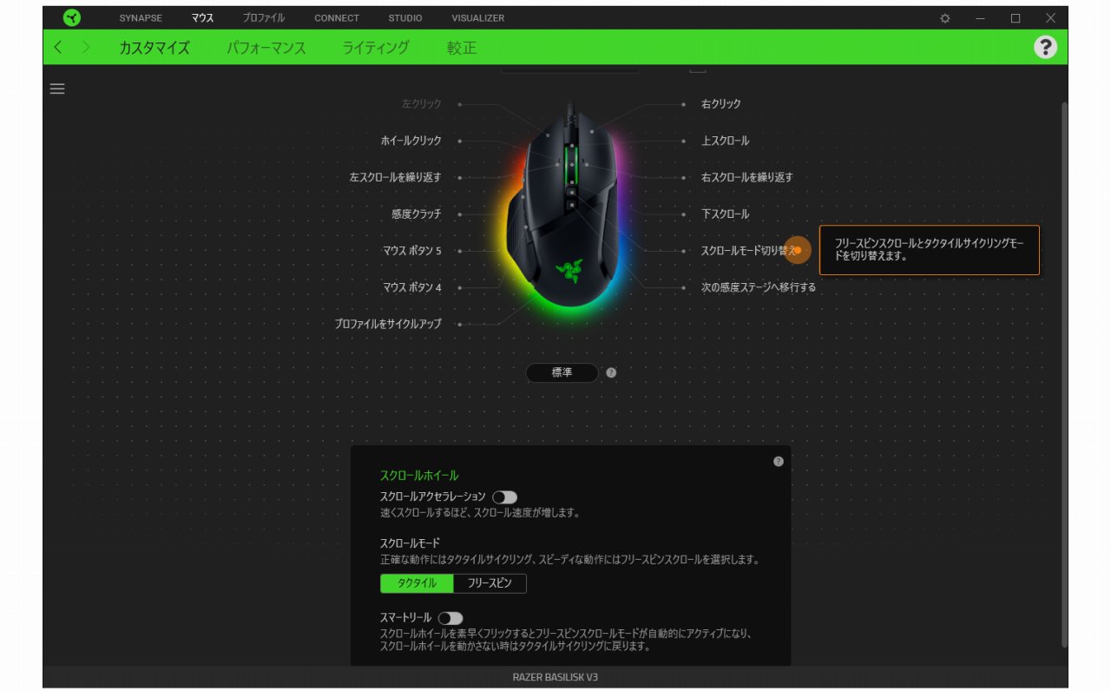Open the プロファイル tab
Viewport: 1111px width, 691px height.
(264, 18)
